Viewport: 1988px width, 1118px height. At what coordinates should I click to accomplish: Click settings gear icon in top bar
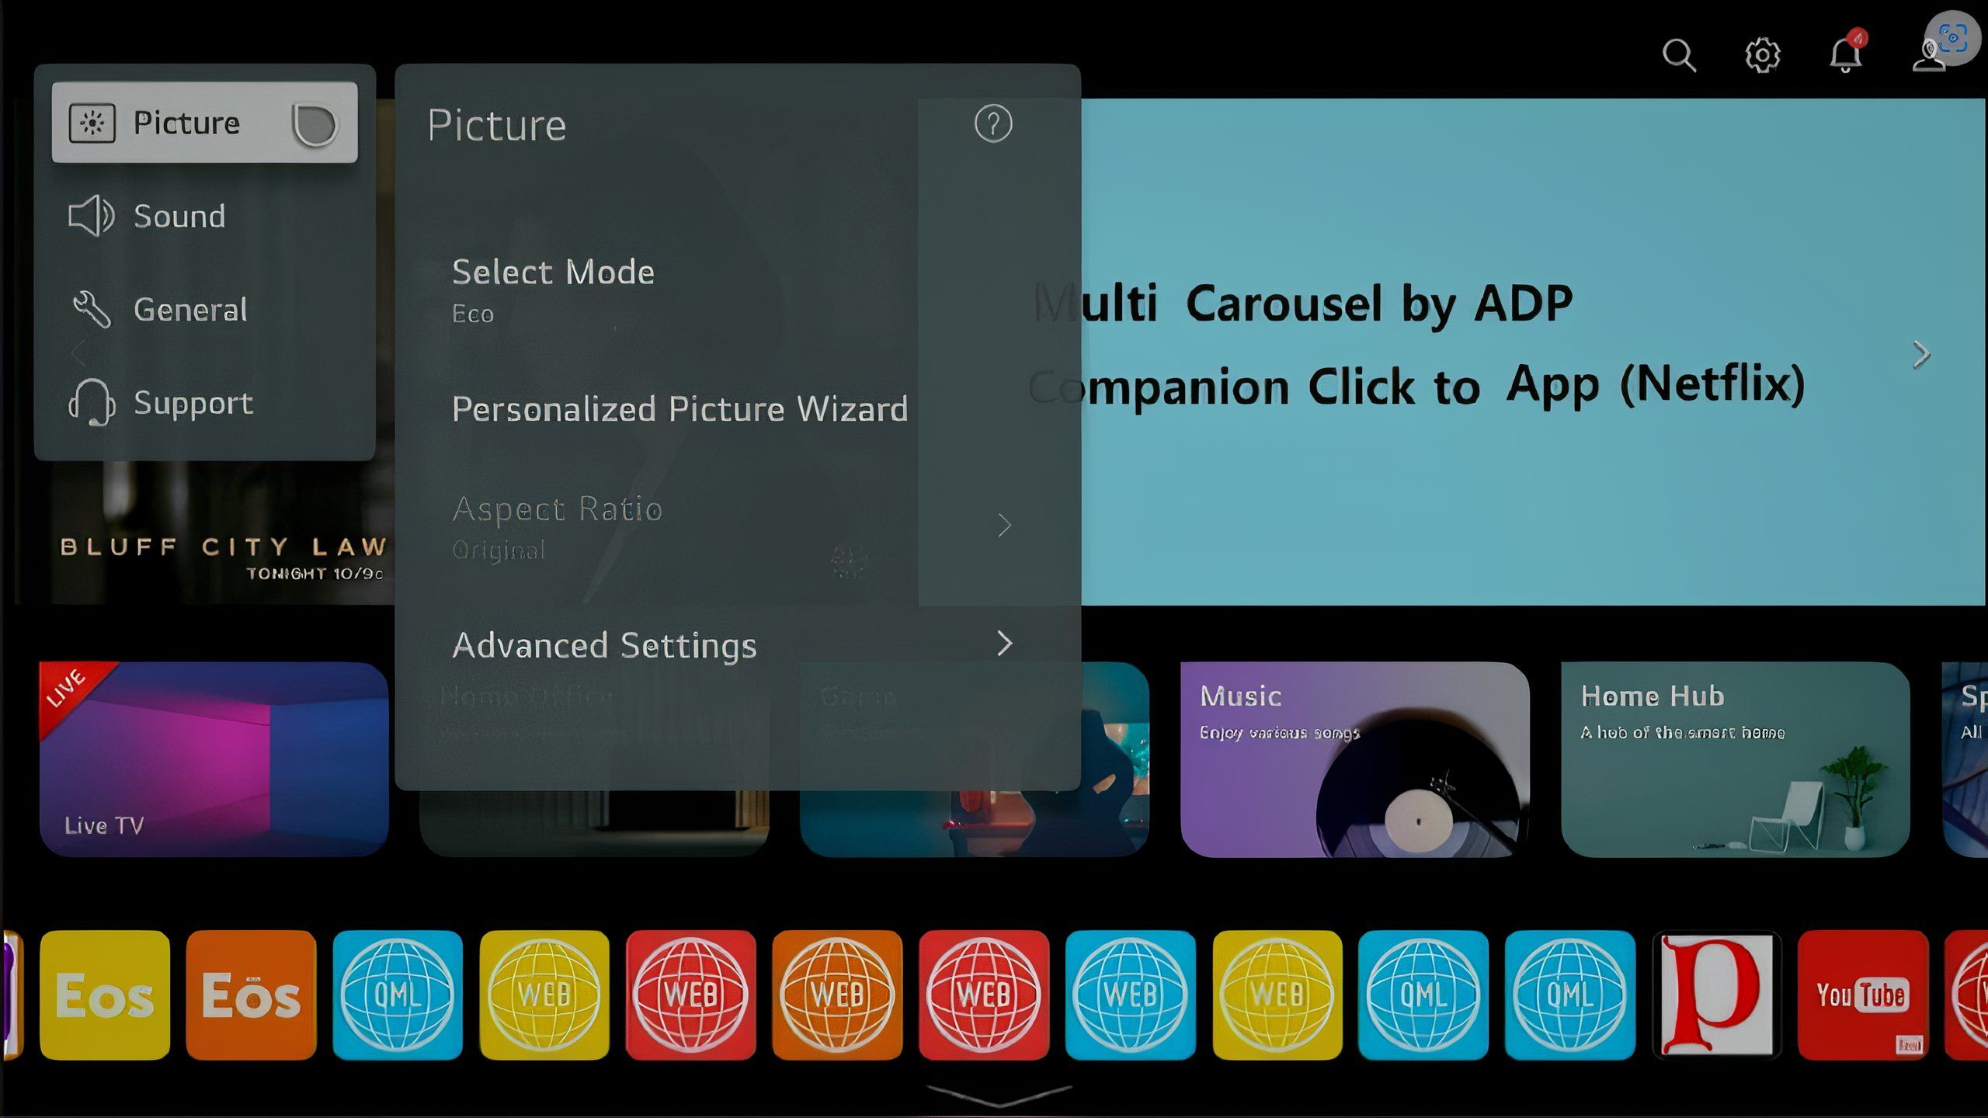click(x=1761, y=54)
